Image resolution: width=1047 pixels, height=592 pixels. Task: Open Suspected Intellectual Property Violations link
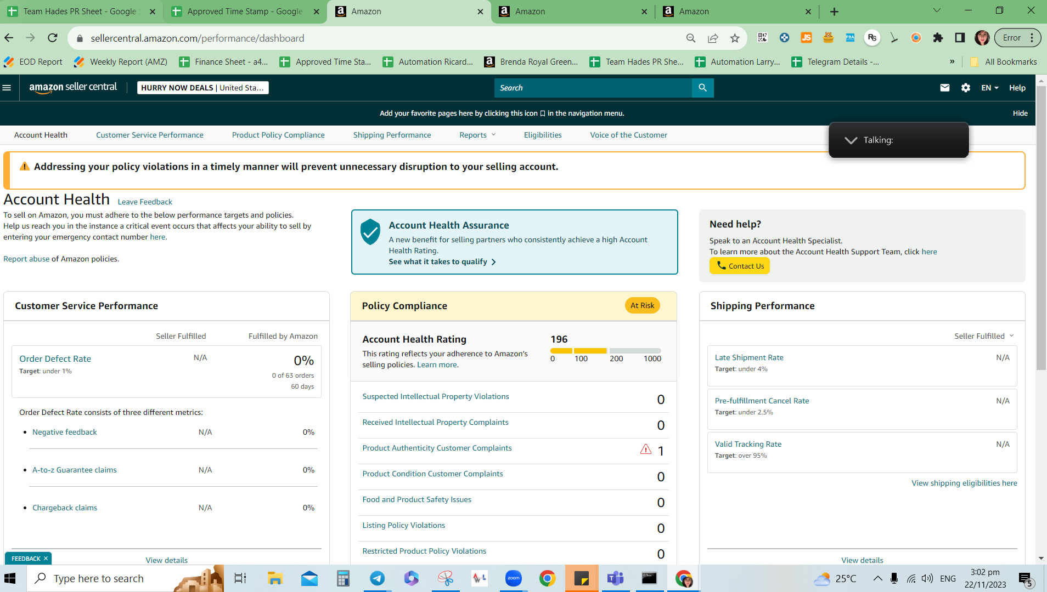pyautogui.click(x=436, y=396)
